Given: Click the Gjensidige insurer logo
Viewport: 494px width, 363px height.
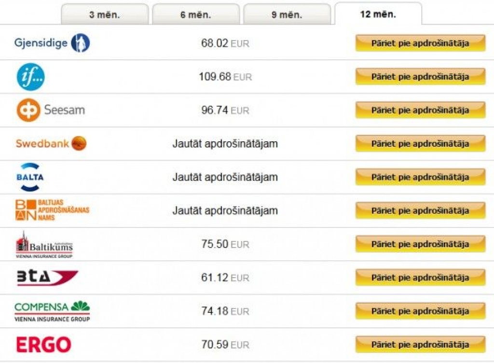Looking at the screenshot, I should [52, 43].
